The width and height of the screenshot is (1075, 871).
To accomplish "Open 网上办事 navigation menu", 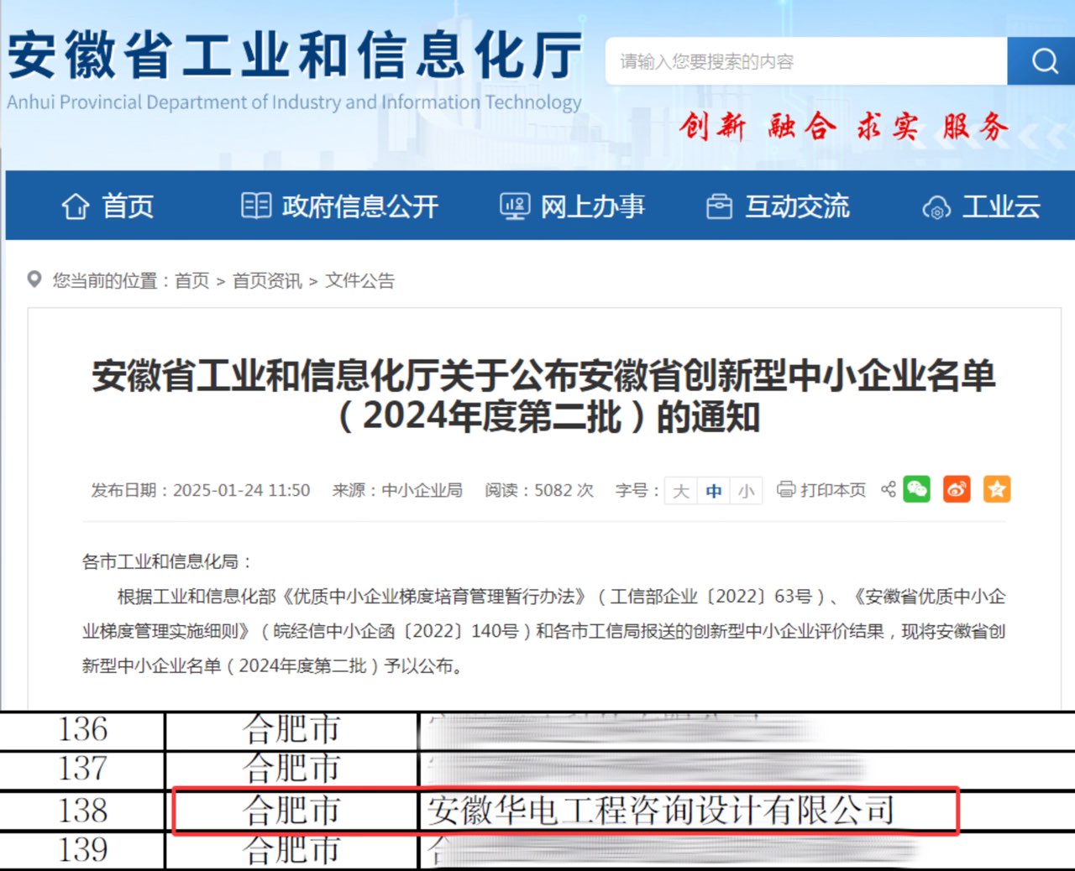I will pyautogui.click(x=573, y=206).
